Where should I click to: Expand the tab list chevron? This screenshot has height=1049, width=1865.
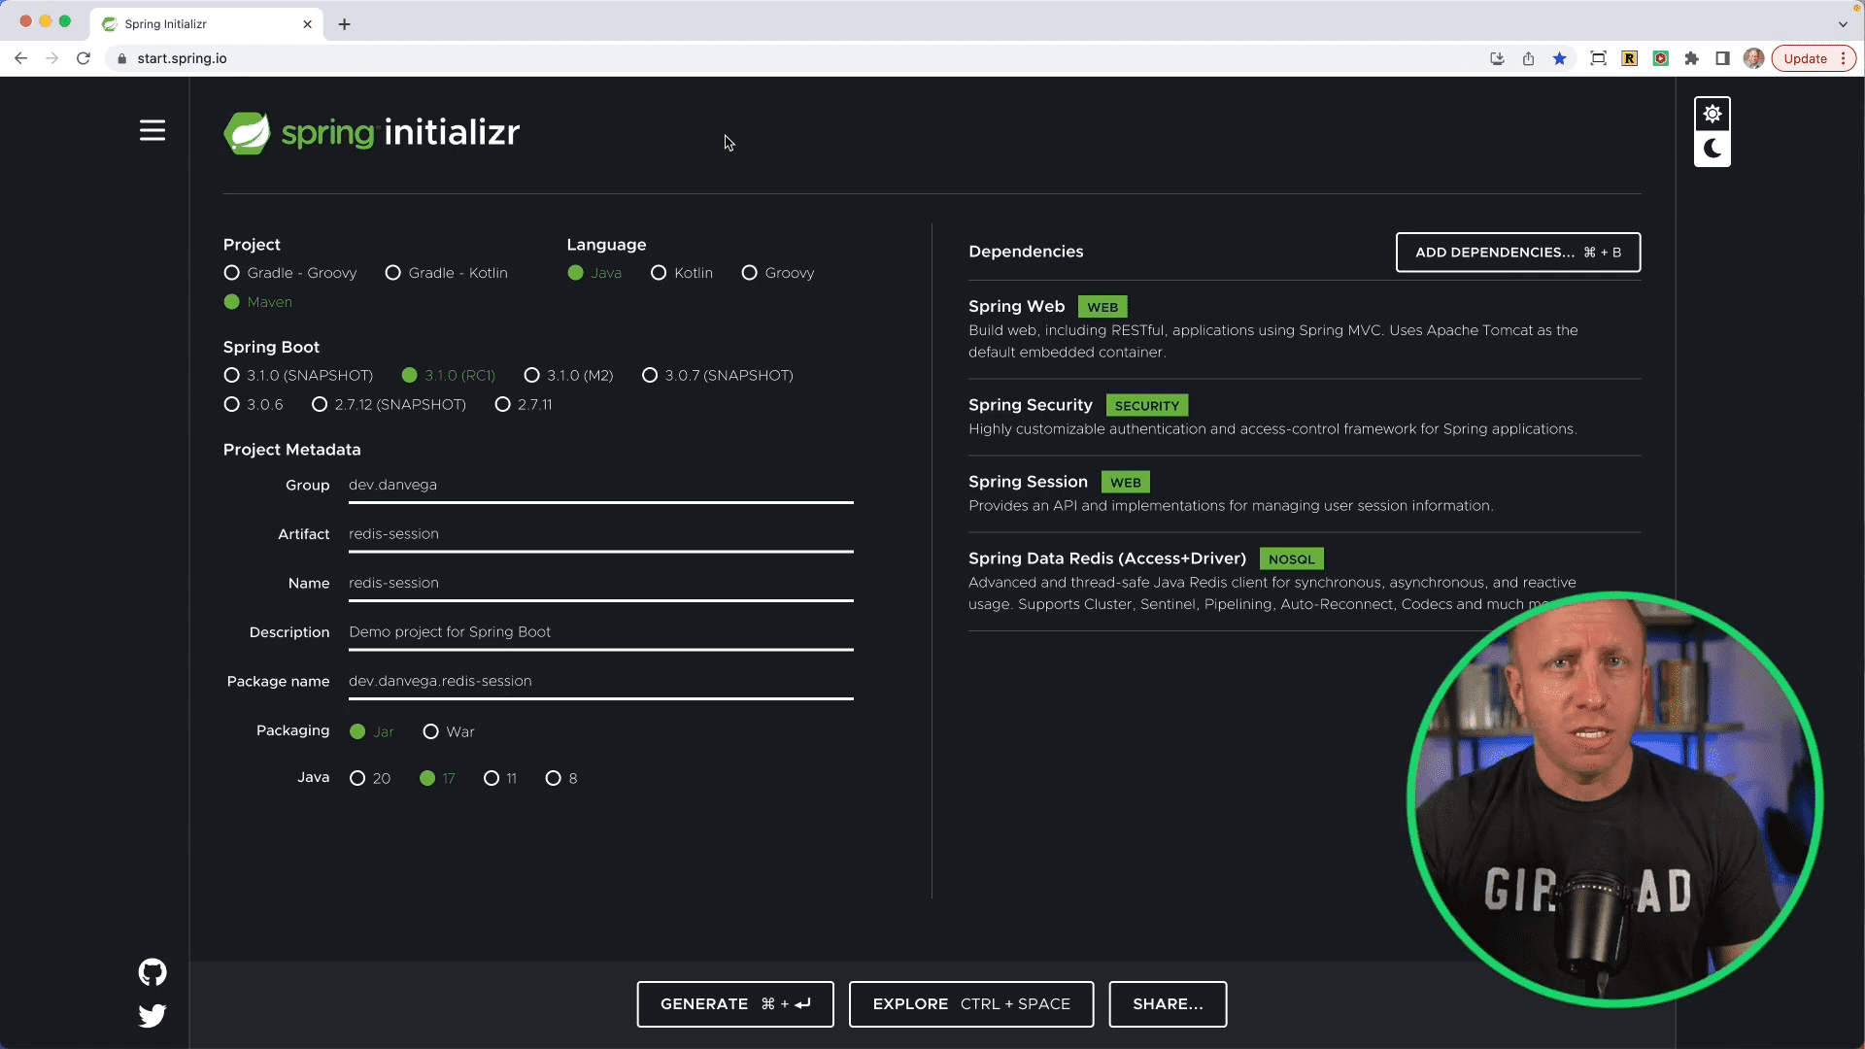[1843, 24]
